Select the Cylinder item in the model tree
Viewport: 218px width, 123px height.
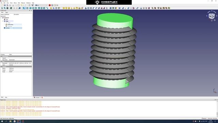pyautogui.click(x=7, y=28)
